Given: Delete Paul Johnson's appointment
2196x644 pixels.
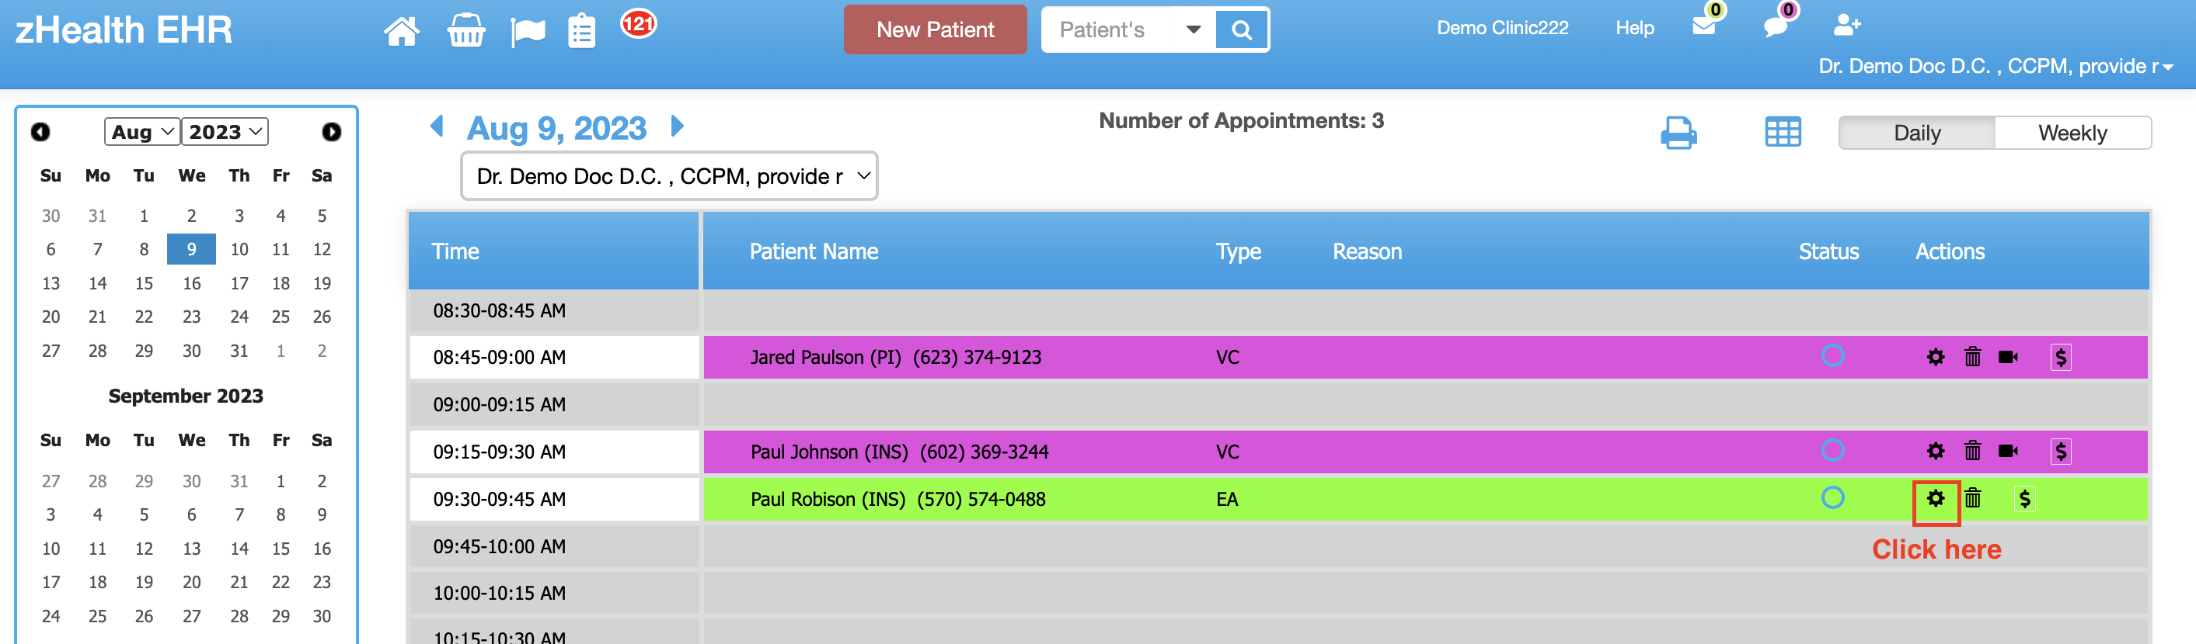Looking at the screenshot, I should pos(1971,451).
